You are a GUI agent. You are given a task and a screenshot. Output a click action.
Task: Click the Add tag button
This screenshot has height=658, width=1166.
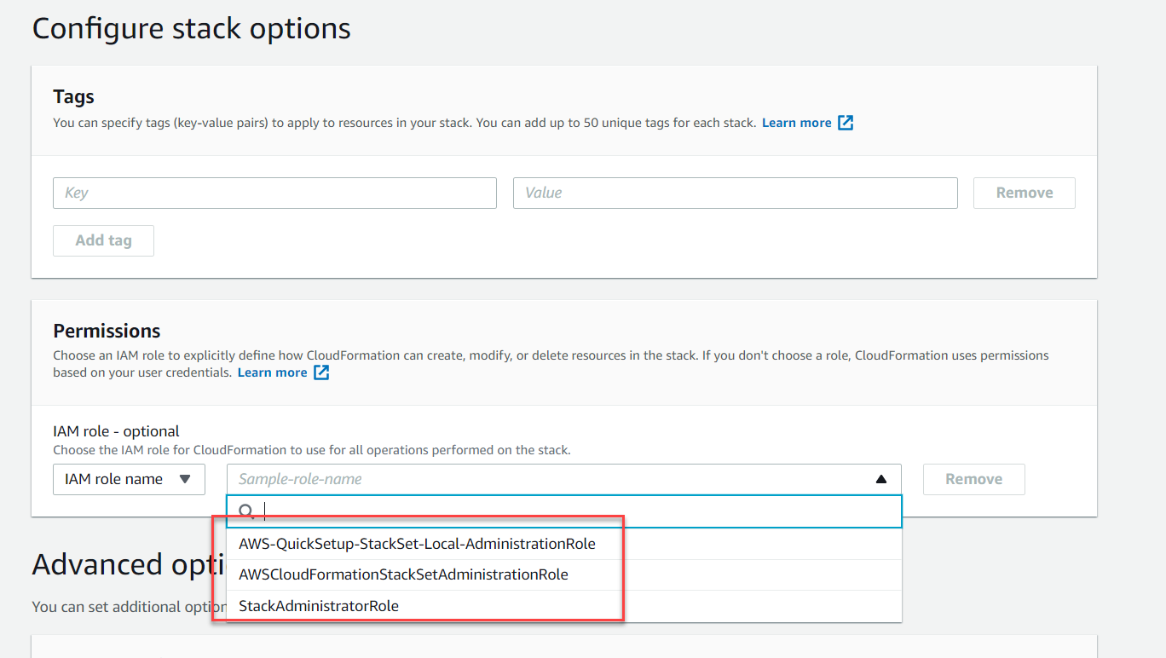[x=103, y=240]
